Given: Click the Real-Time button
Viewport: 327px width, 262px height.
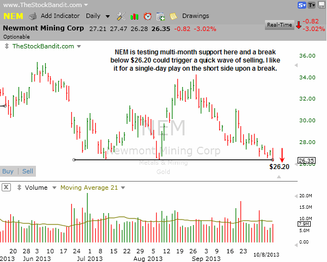Looking at the screenshot, I should pyautogui.click(x=279, y=25).
